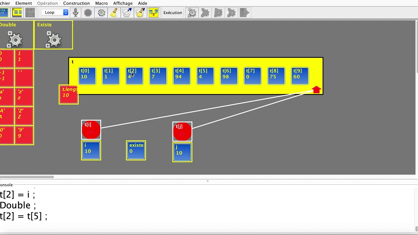Open the Loop dropdown selector
Screen dimensions: 418x235
55,12
